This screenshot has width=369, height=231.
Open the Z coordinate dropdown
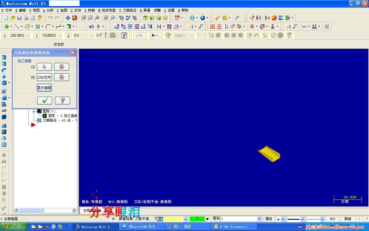tap(91, 36)
